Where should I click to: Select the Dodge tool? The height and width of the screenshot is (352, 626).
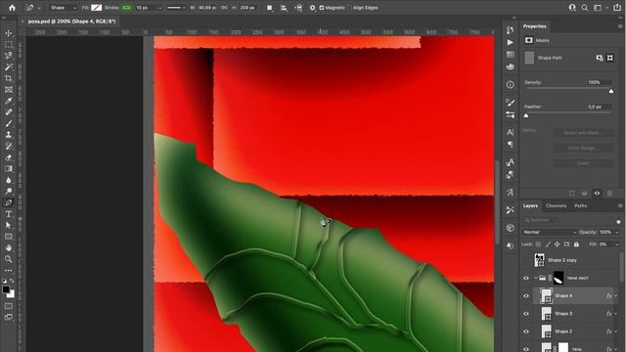(9, 192)
